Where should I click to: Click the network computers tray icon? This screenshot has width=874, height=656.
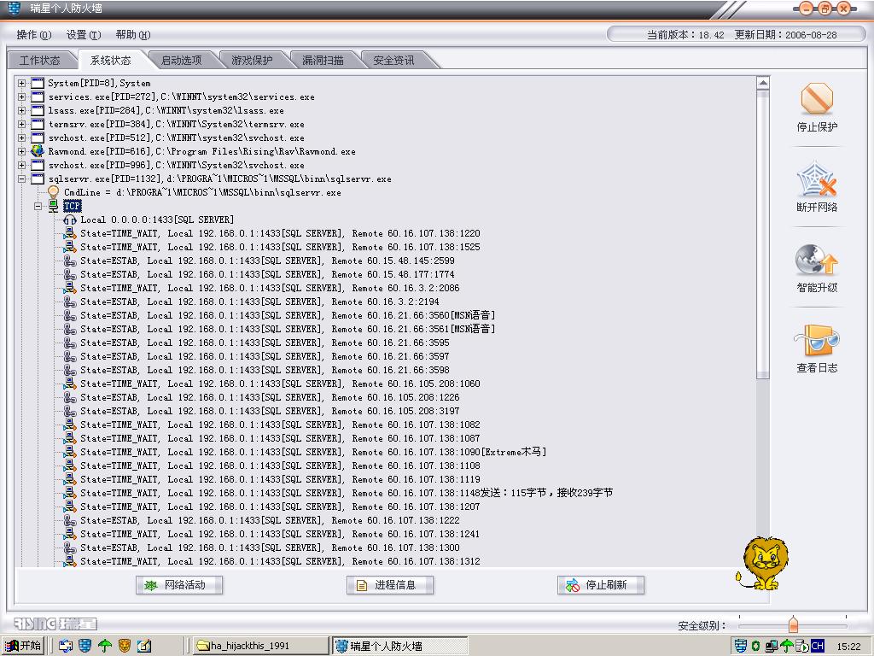click(772, 646)
